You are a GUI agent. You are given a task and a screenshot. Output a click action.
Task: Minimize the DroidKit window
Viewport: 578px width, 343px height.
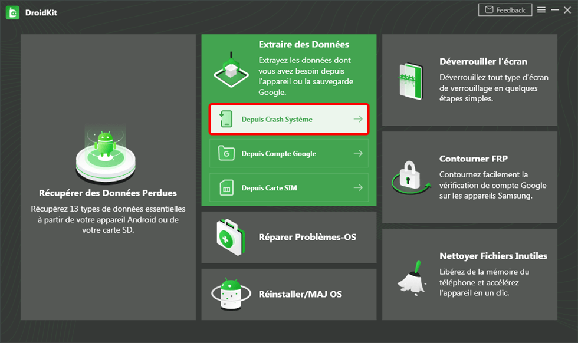tap(554, 10)
